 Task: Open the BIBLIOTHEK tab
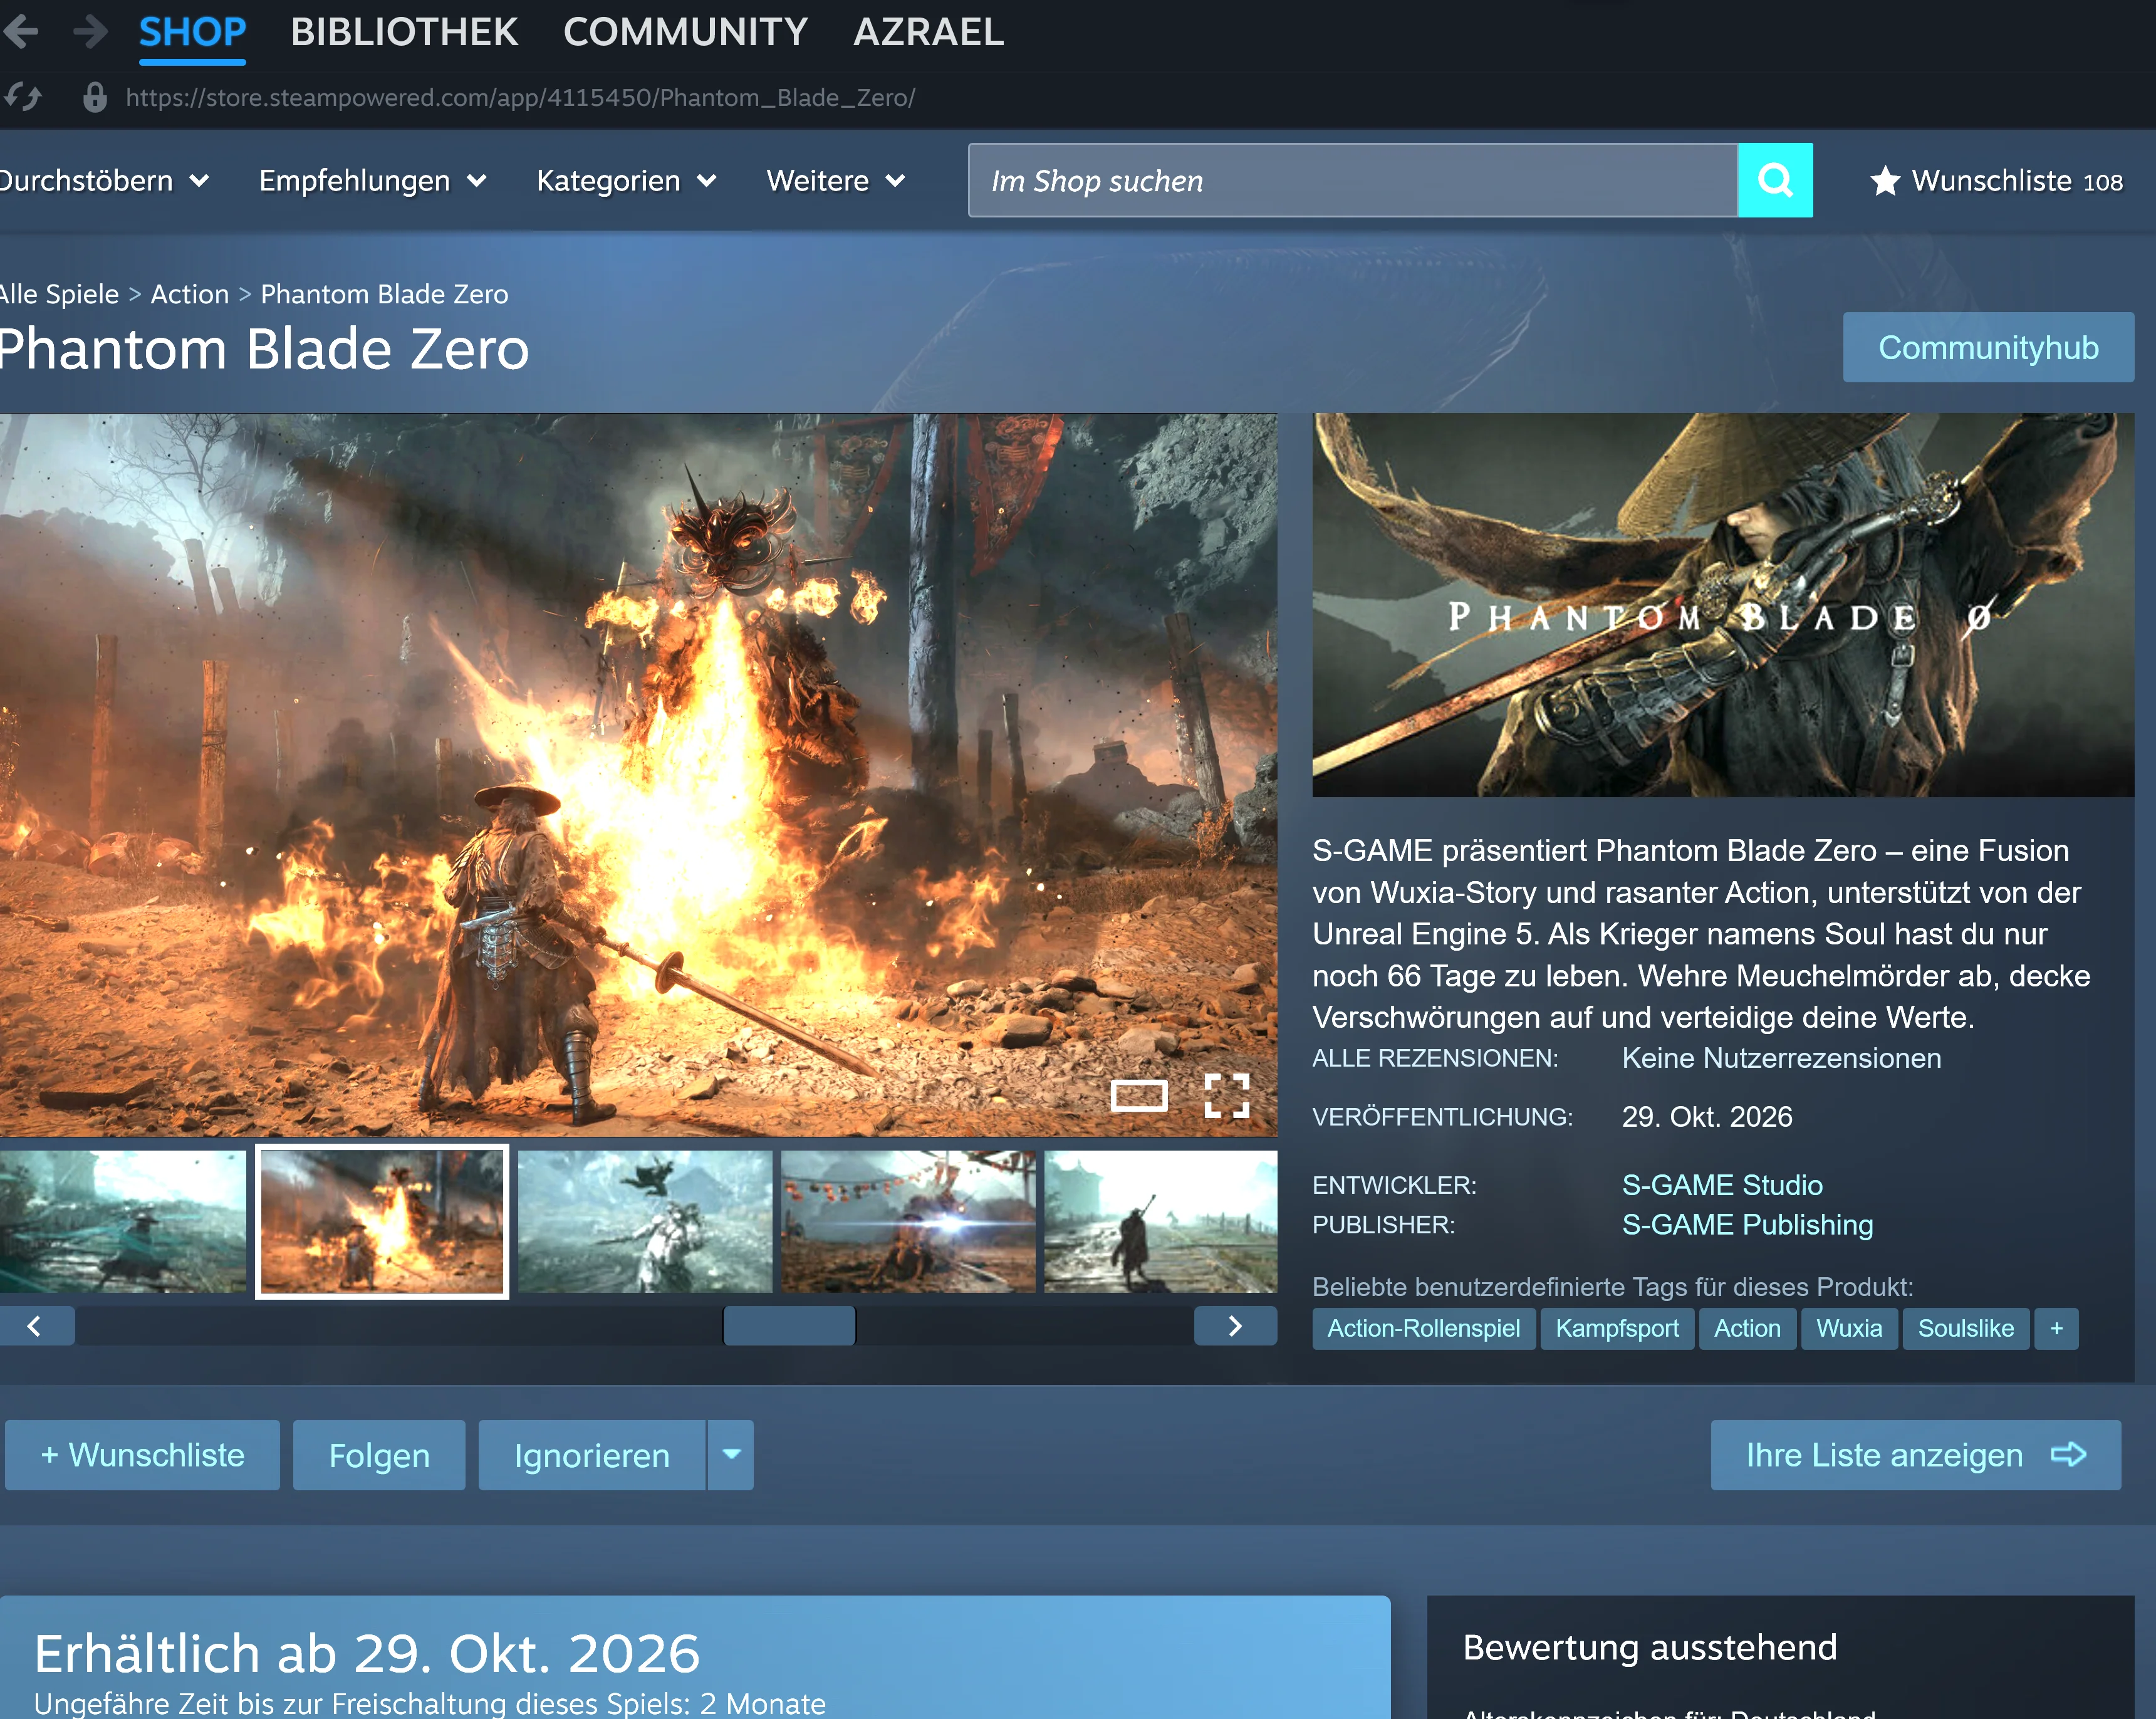tap(404, 32)
